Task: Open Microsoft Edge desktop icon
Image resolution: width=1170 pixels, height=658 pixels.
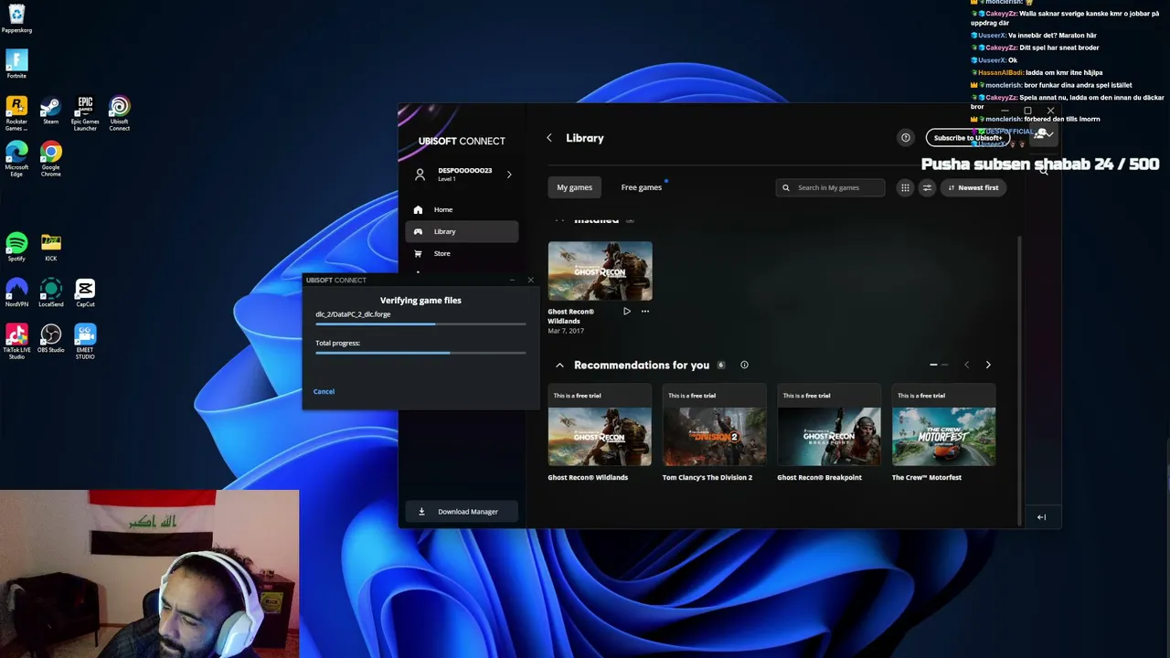Action: pos(16,159)
